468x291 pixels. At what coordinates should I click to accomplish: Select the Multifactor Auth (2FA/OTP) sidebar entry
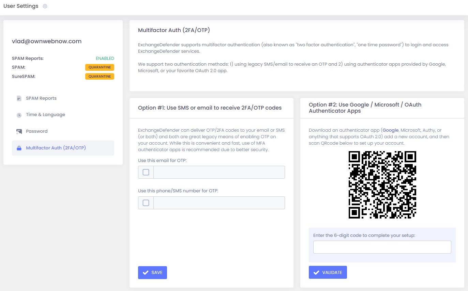56,148
